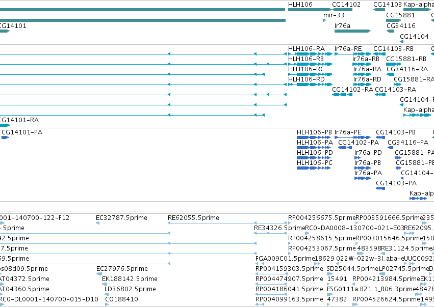
Task: Select the SD25044.5prime EST label
Action: click(x=352, y=269)
